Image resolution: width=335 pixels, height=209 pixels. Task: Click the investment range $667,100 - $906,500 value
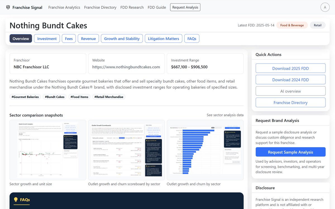[189, 67]
